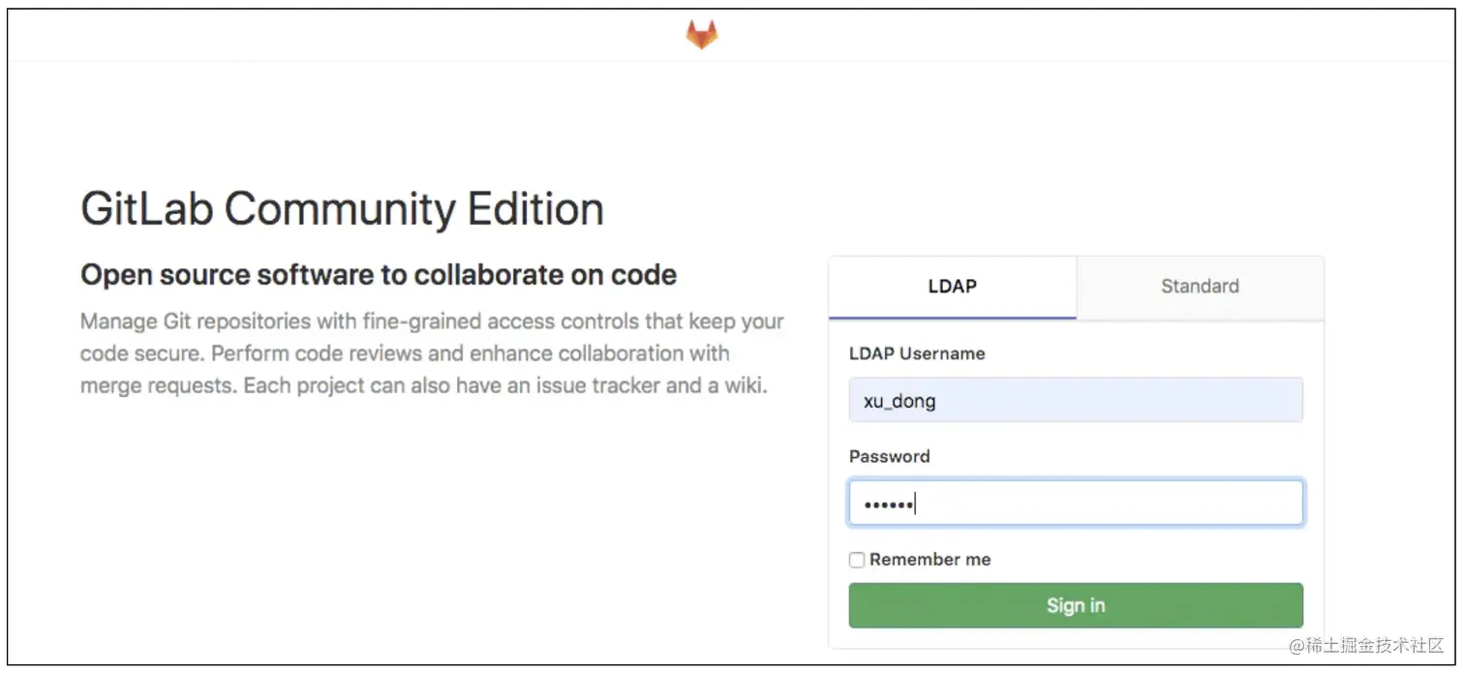Click the blue underline beneath LDAP tab

pos(952,318)
